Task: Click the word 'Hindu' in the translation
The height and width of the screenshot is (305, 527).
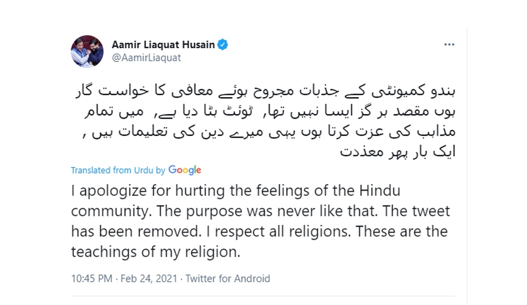Action: point(379,192)
